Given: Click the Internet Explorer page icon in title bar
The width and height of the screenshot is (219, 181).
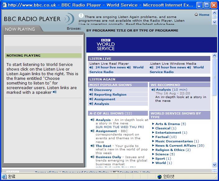Looking at the screenshot, I should pyautogui.click(x=4, y=5).
